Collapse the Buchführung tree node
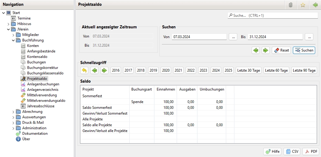The width and height of the screenshot is (321, 157). 13,40
